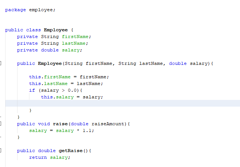
Task: Click the "package" keyword
Action: (16, 10)
